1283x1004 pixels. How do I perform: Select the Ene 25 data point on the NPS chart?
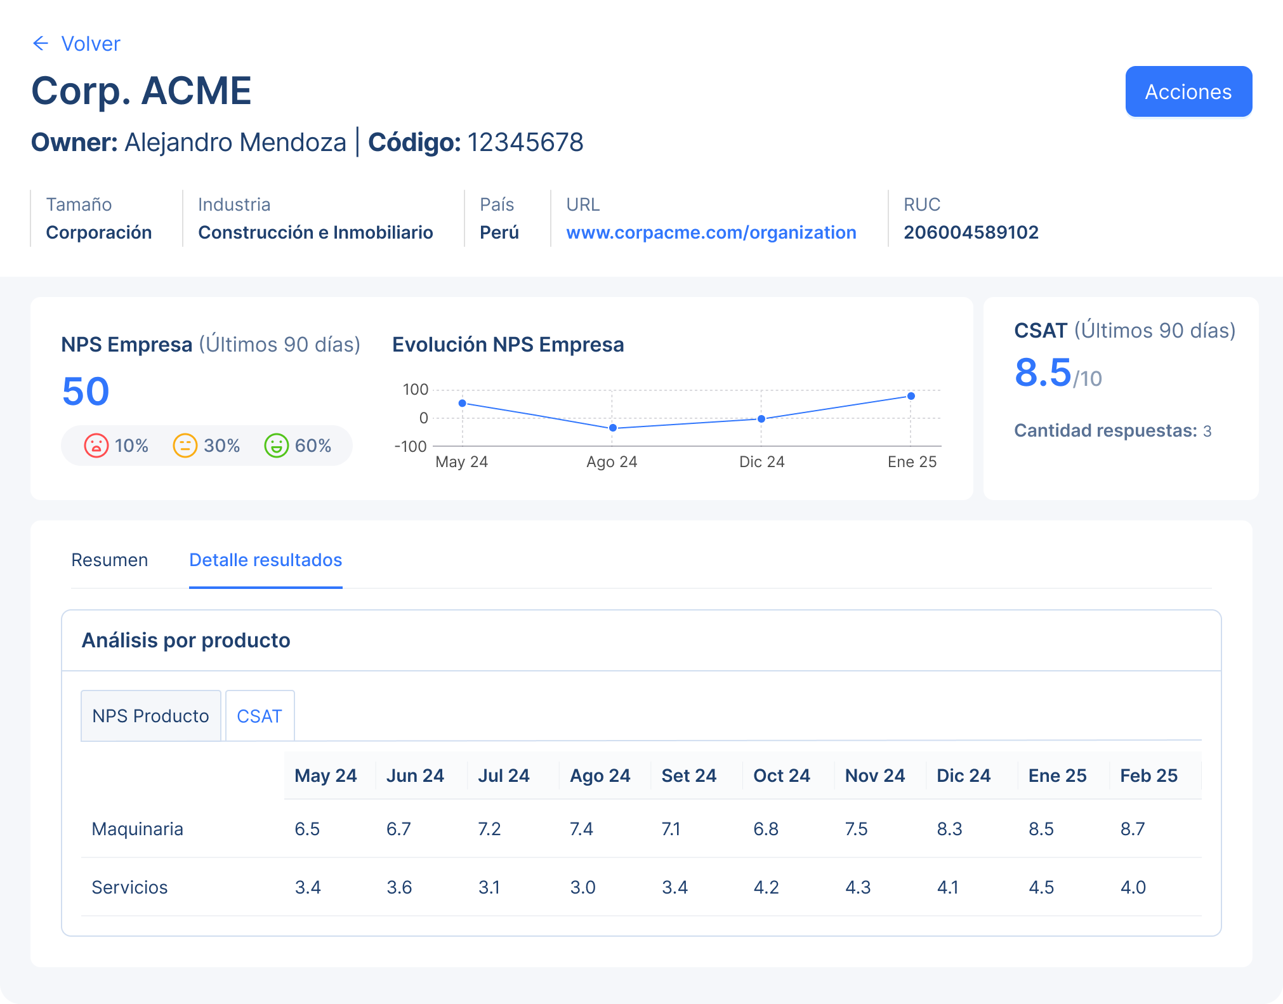[912, 395]
